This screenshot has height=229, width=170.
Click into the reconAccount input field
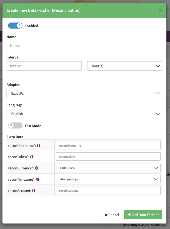point(108,190)
